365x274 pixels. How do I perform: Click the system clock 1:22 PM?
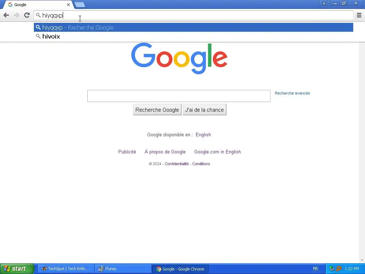(352, 269)
